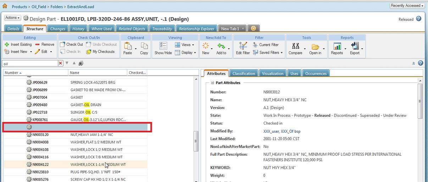Open the Classification tab
Screen dimensions: 428x182
[243, 74]
